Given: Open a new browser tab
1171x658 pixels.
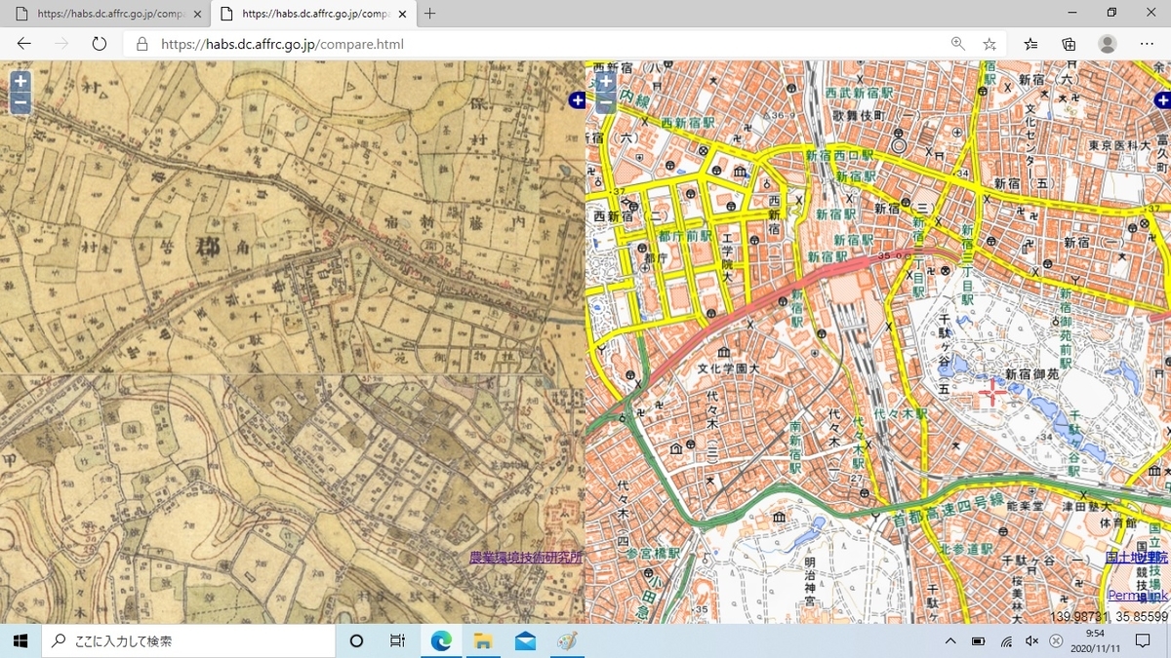Looking at the screenshot, I should [430, 14].
